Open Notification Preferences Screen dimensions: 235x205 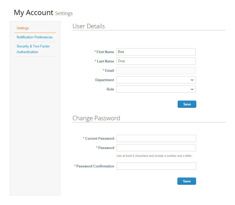pyautogui.click(x=35, y=37)
